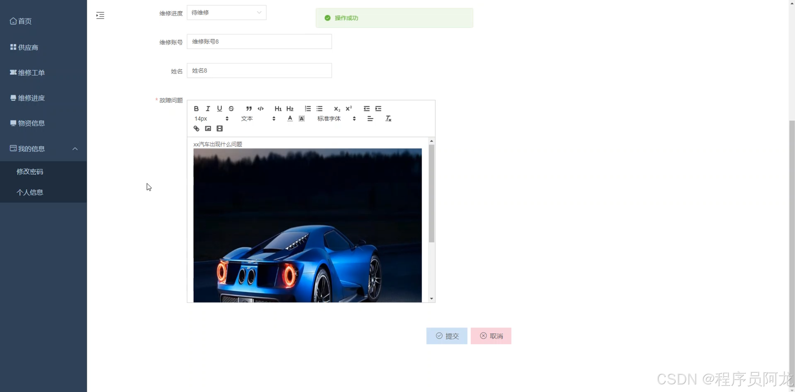
Task: Insert hyperlink using link icon
Action: pos(196,128)
